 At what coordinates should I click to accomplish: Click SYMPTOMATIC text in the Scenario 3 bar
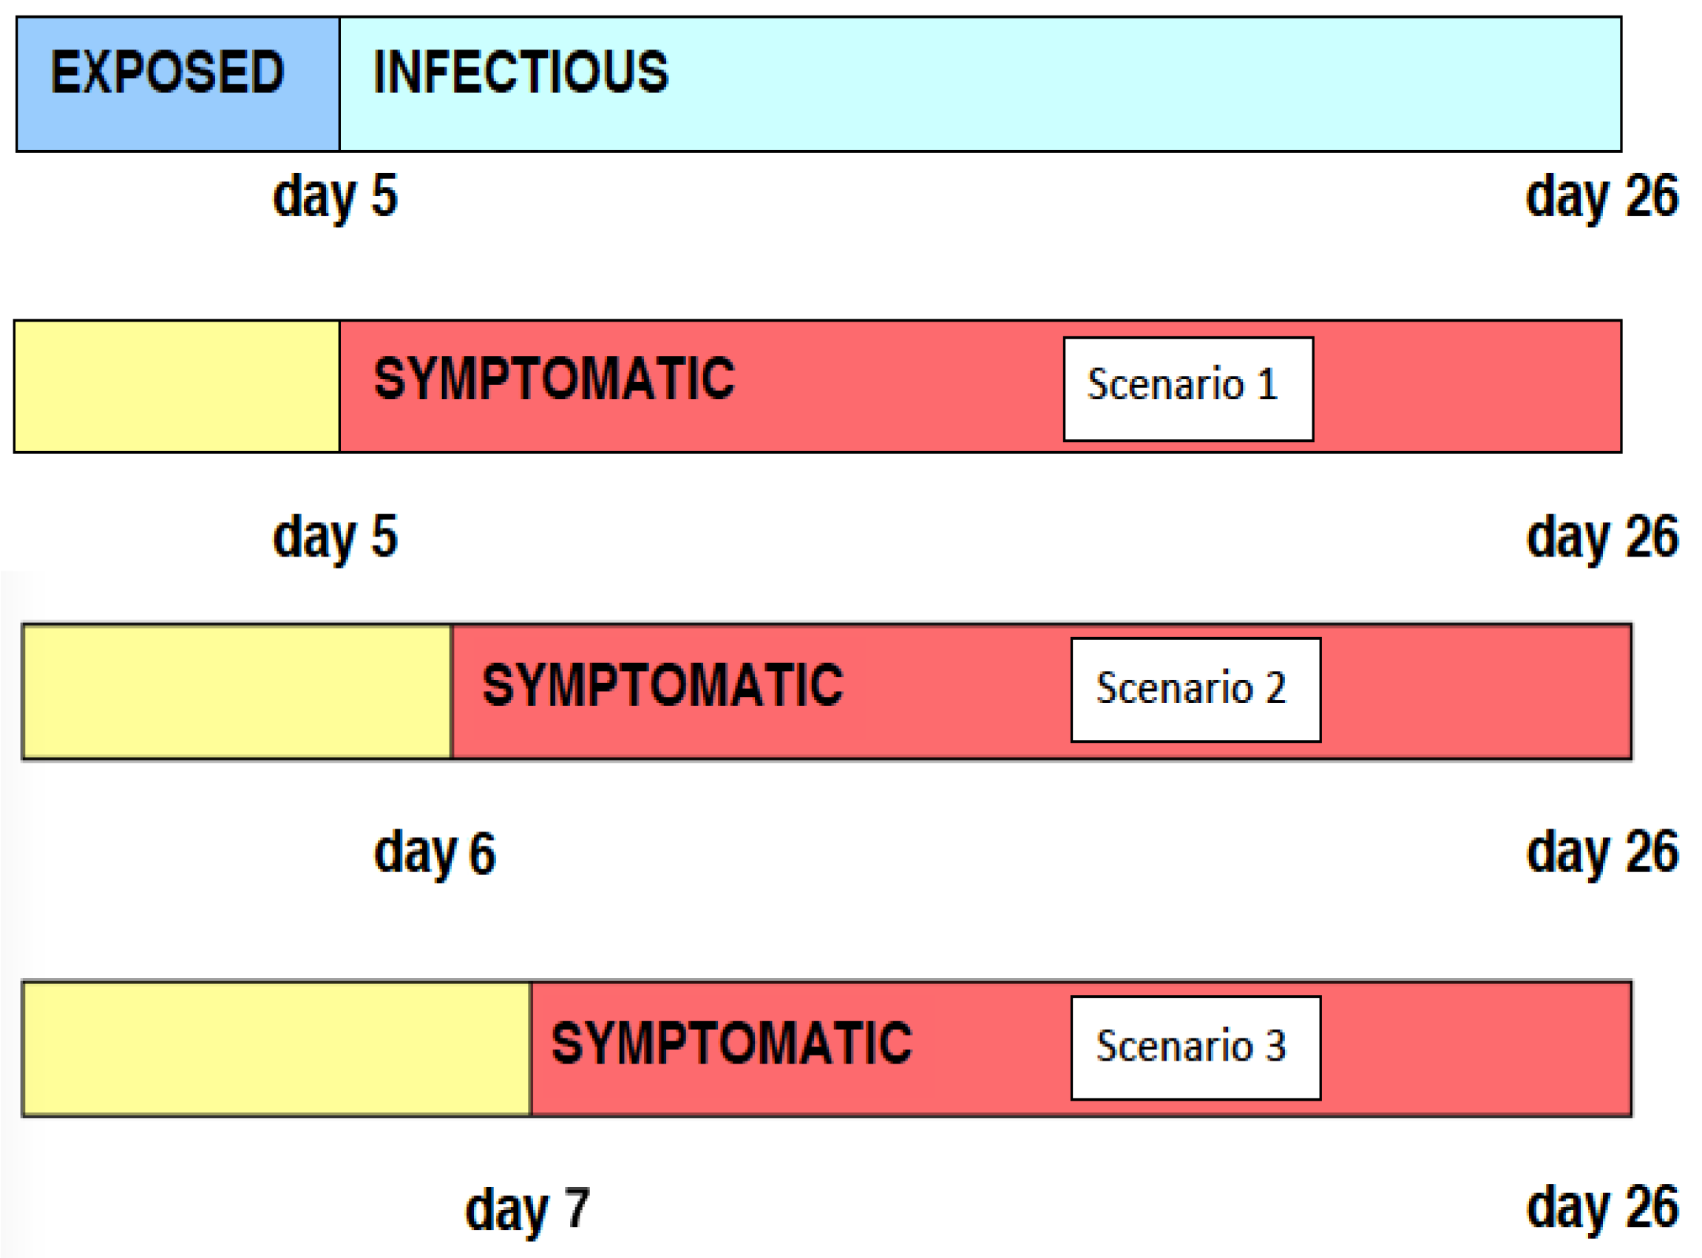pyautogui.click(x=731, y=1042)
